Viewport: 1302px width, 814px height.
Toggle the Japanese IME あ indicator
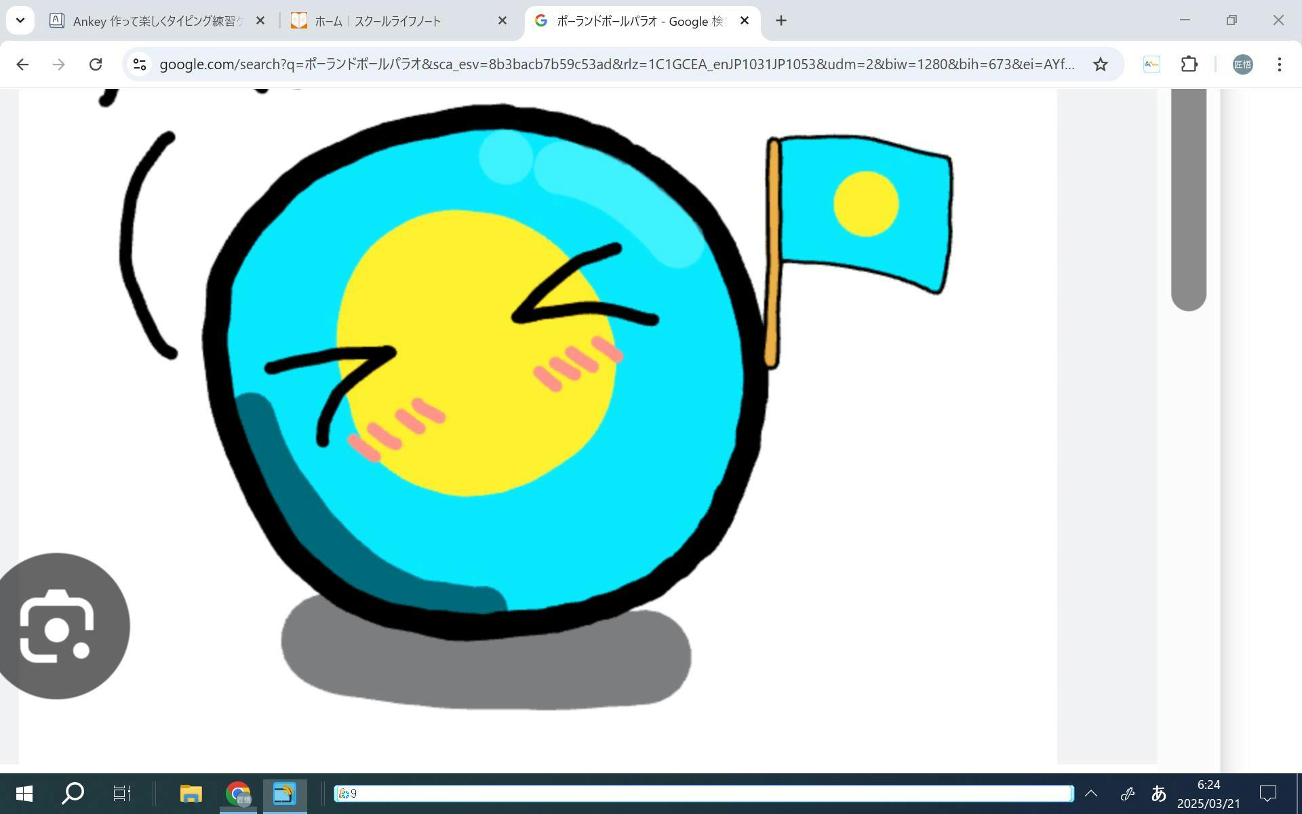pyautogui.click(x=1158, y=793)
